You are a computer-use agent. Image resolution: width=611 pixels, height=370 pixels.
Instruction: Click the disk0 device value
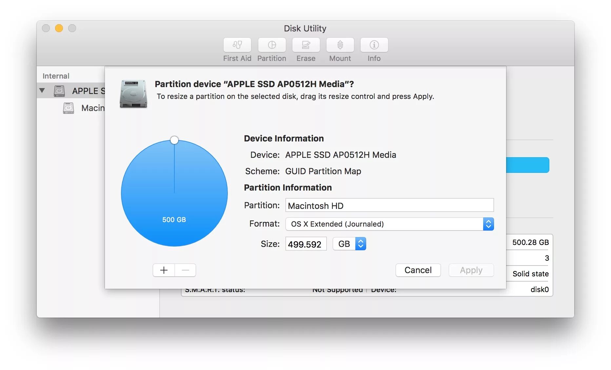tap(540, 289)
